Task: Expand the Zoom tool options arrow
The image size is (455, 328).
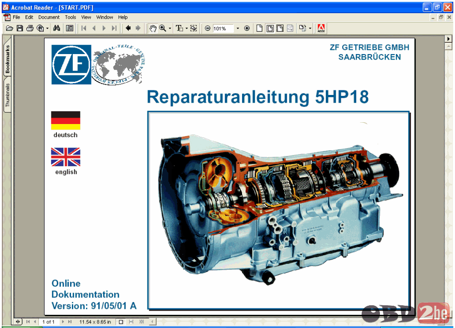Action: pos(170,29)
